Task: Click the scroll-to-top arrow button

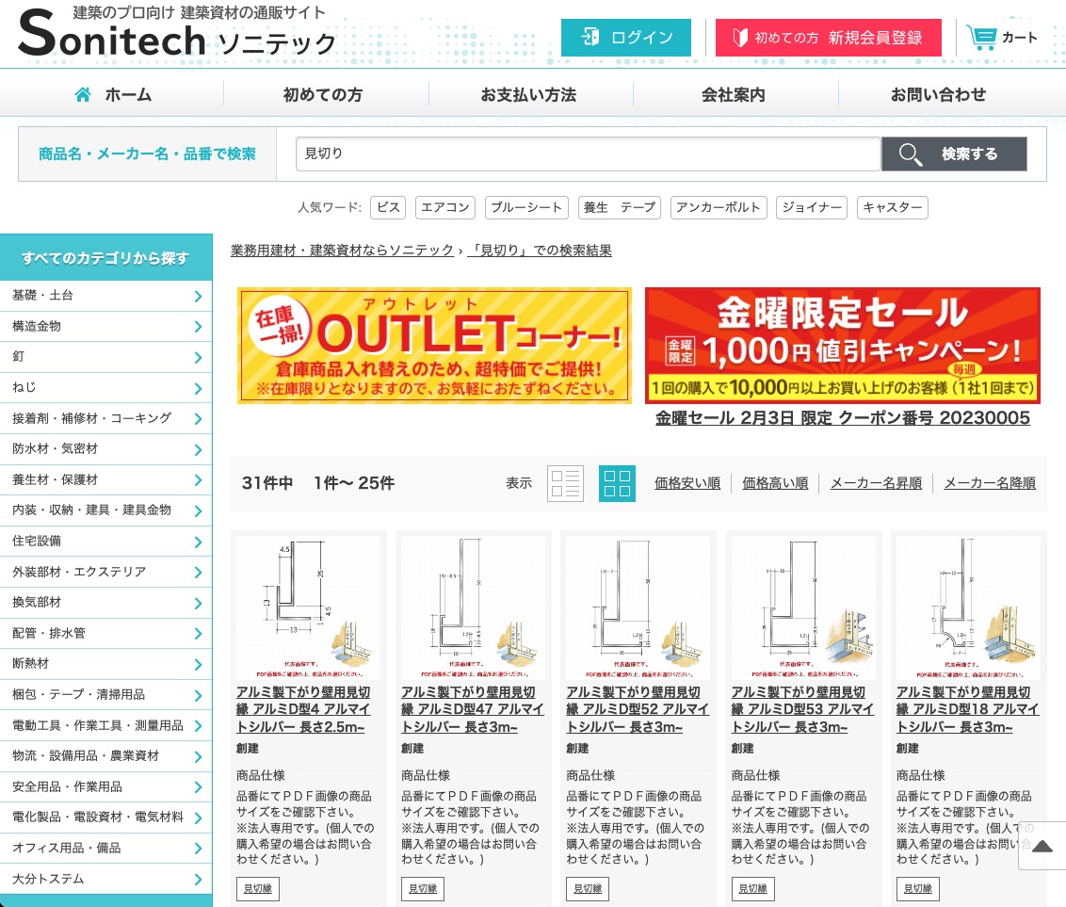Action: pos(1042,846)
